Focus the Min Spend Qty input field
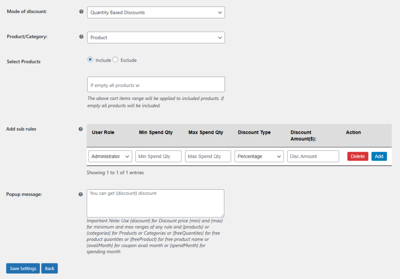The height and width of the screenshot is (279, 400). 159,156
